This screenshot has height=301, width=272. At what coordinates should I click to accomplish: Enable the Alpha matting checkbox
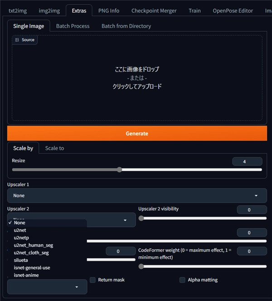(x=182, y=280)
